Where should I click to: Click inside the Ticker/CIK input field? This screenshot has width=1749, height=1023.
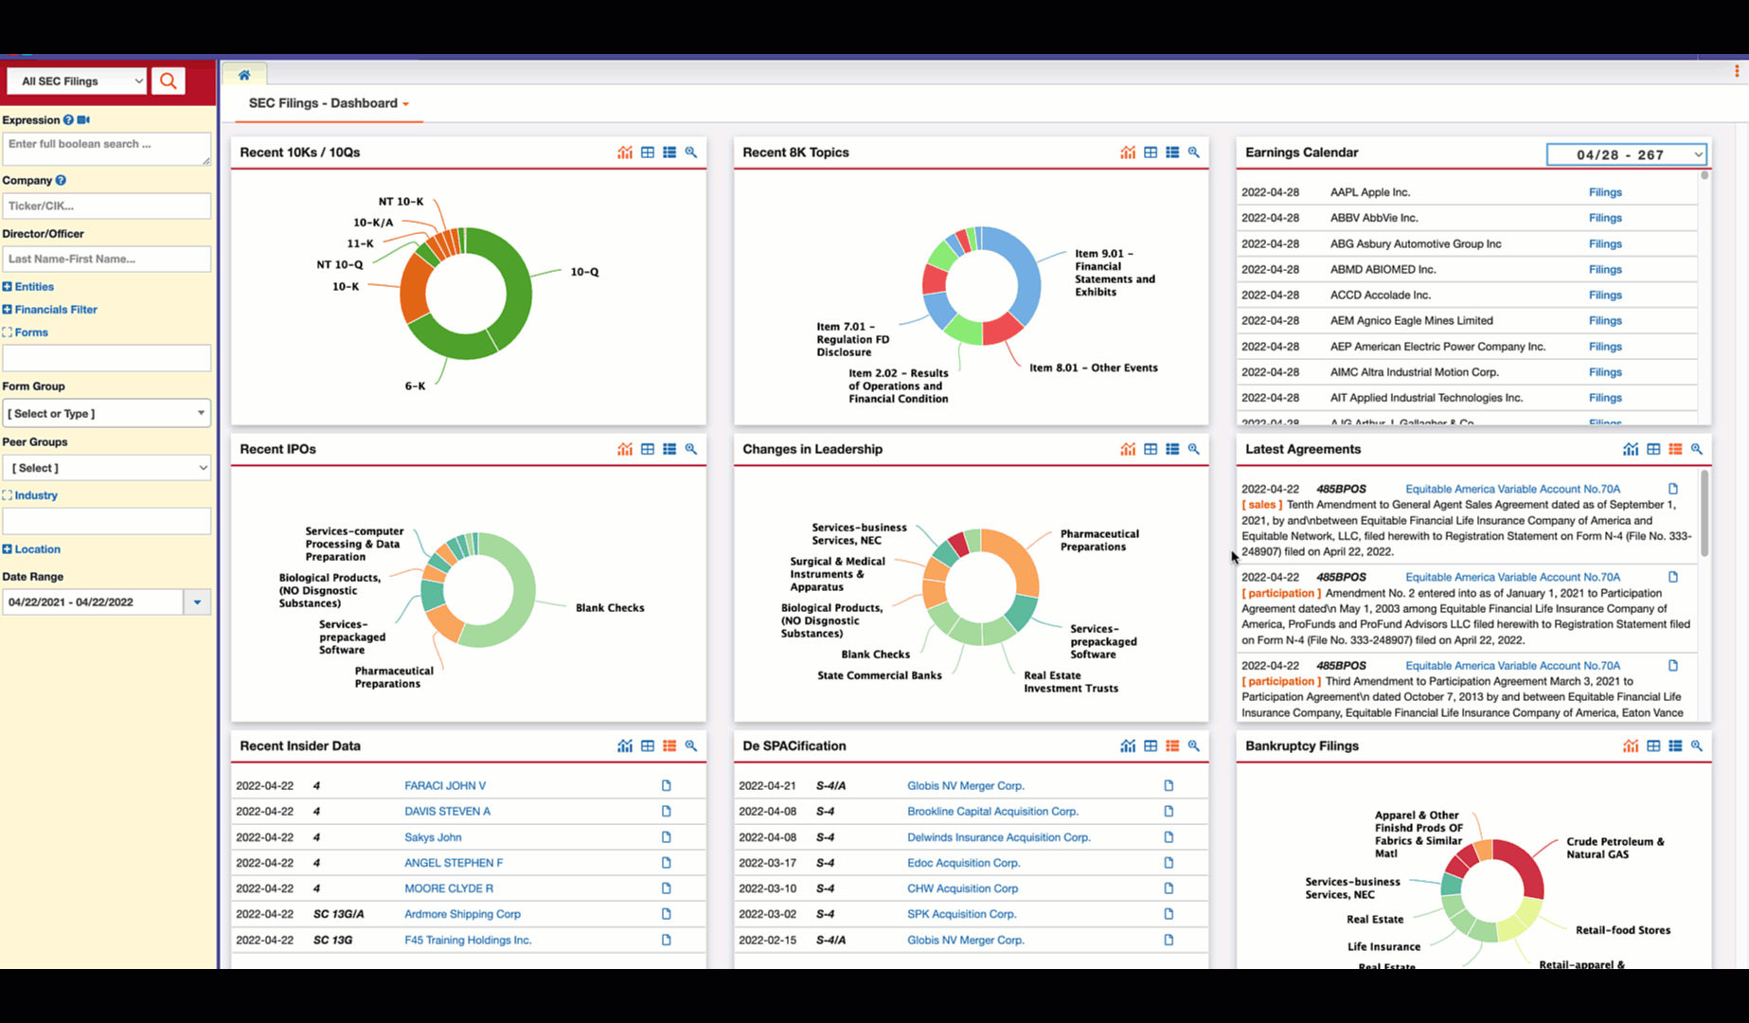coord(106,206)
